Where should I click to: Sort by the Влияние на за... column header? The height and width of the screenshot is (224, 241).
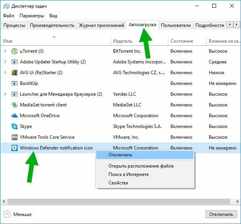point(223,40)
